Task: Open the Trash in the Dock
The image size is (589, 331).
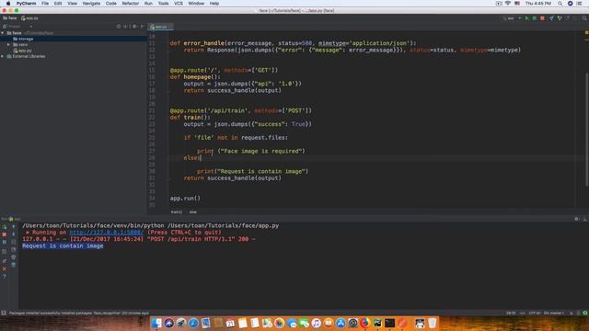Action: click(x=432, y=323)
